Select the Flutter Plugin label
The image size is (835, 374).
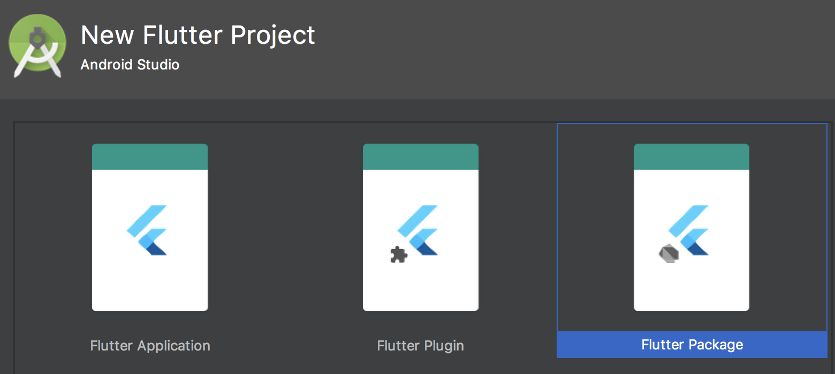point(420,346)
